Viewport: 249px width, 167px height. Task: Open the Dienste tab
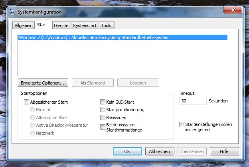(x=61, y=26)
